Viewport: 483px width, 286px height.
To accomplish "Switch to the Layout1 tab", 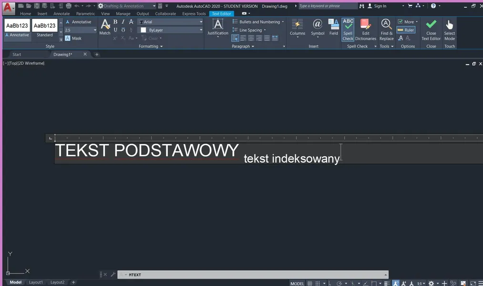I will click(x=36, y=282).
